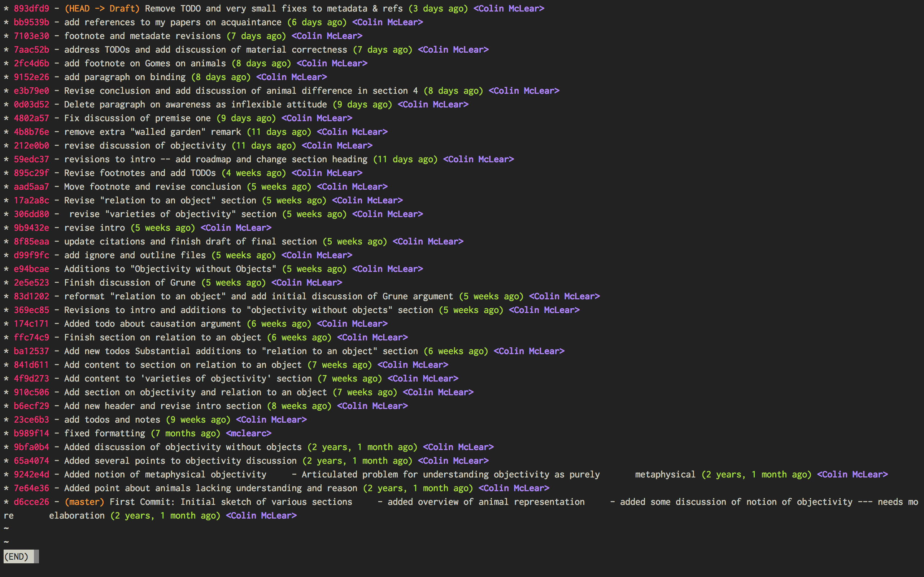Click 'add ignore and outline files' message

(135, 256)
